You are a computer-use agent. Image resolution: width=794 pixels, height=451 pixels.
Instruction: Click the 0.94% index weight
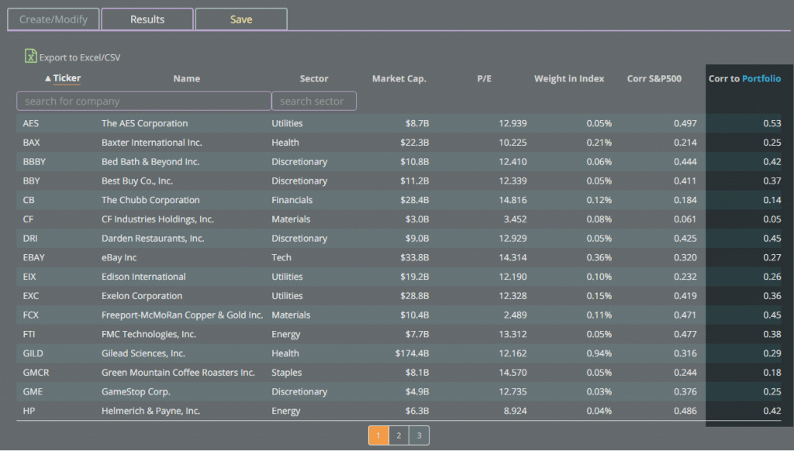tap(599, 353)
